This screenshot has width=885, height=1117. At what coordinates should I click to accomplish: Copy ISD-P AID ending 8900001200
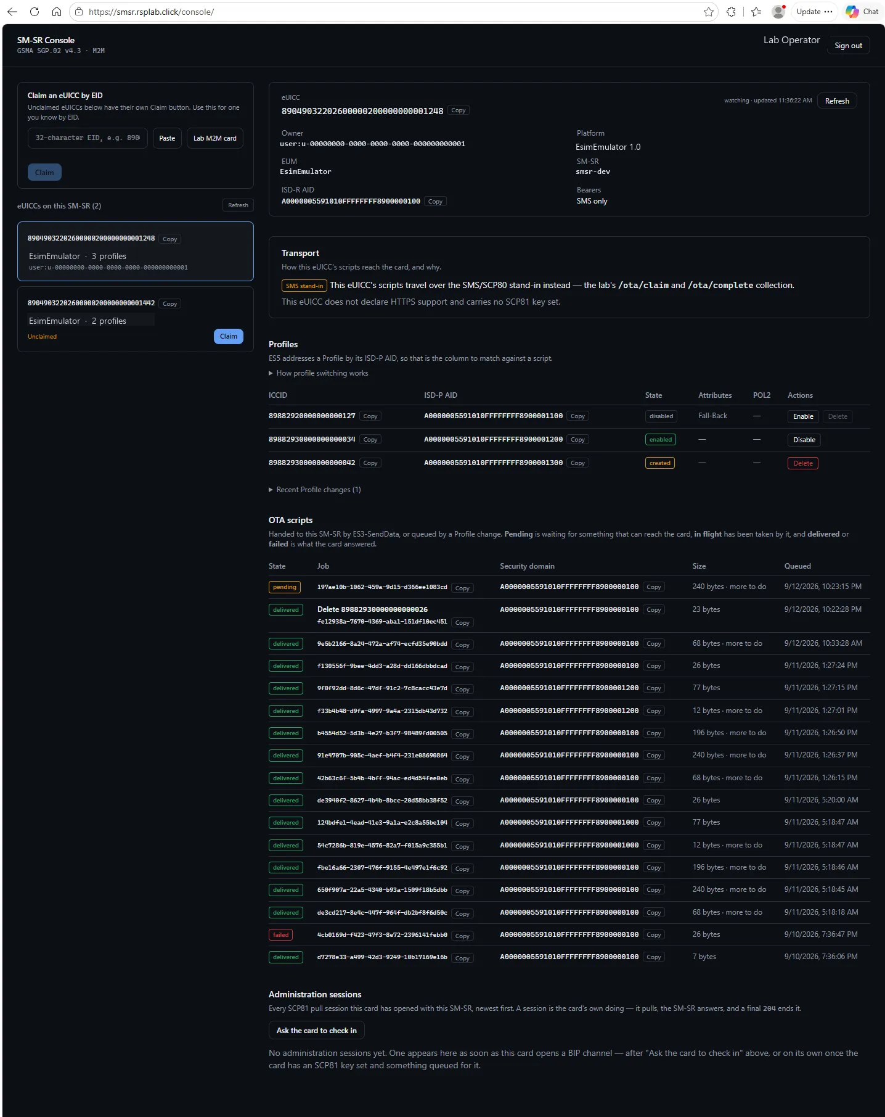point(577,440)
